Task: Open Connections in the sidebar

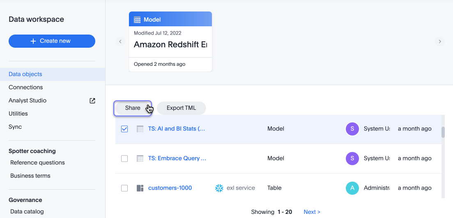Action: [x=26, y=87]
